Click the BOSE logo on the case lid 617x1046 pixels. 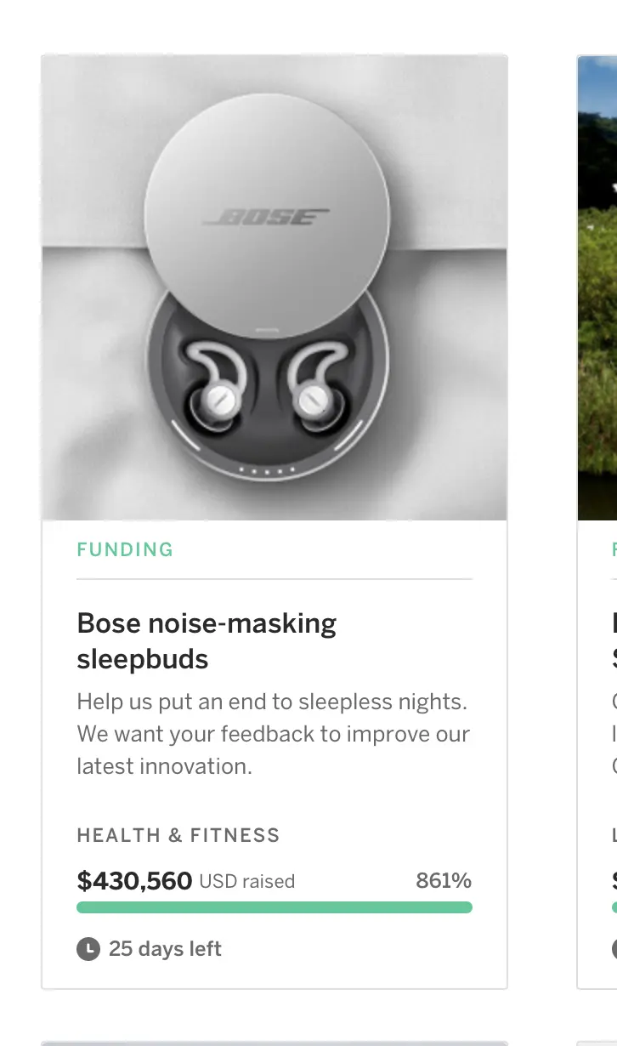point(267,217)
